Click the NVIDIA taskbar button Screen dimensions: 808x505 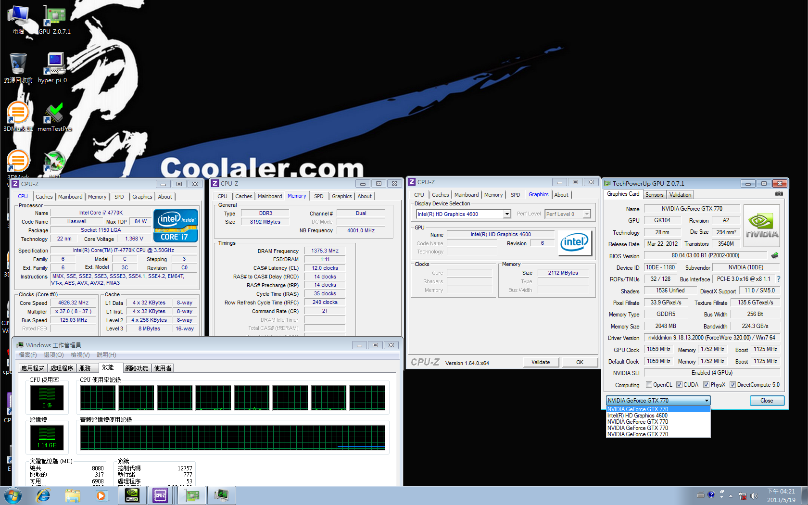[132, 495]
